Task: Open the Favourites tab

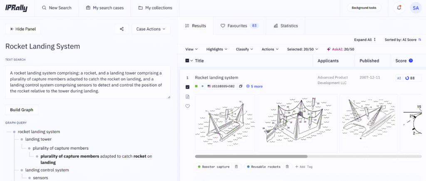Action: click(239, 26)
